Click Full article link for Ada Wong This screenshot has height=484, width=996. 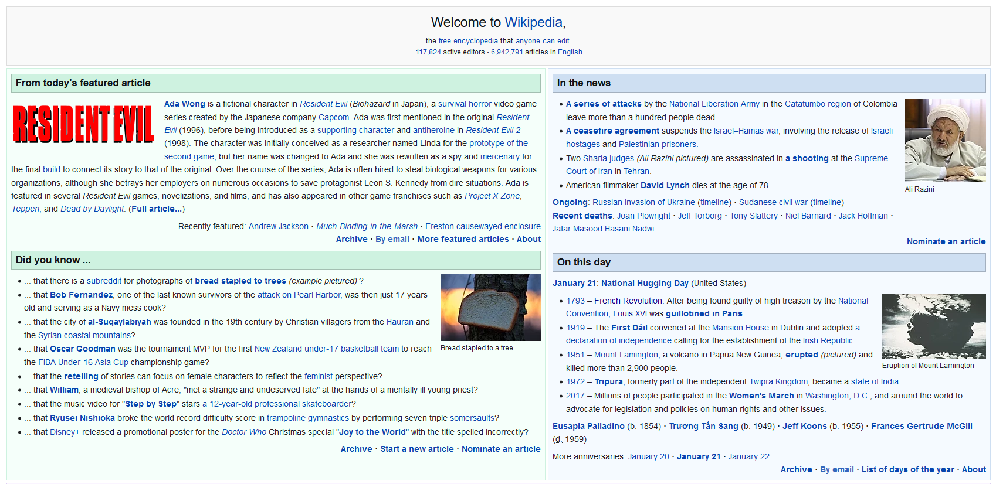(156, 209)
